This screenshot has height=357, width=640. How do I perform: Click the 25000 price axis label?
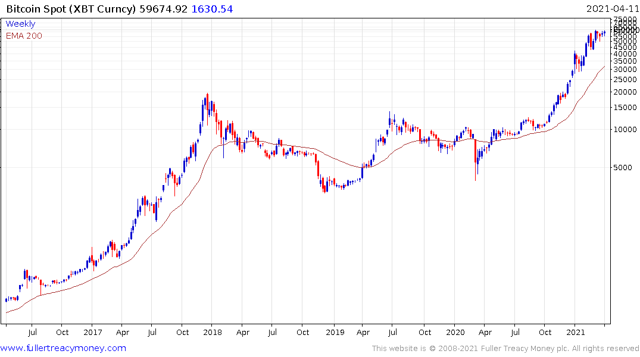625,80
